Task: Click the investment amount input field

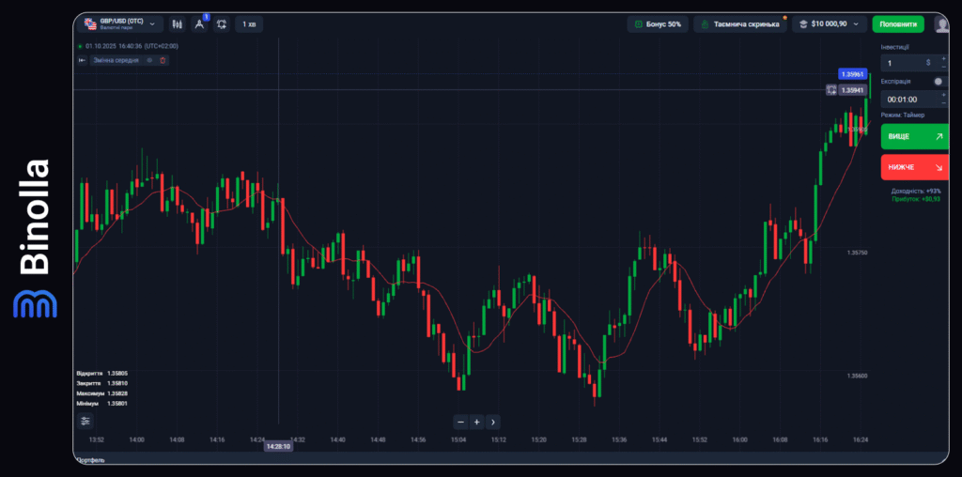Action: [x=902, y=63]
